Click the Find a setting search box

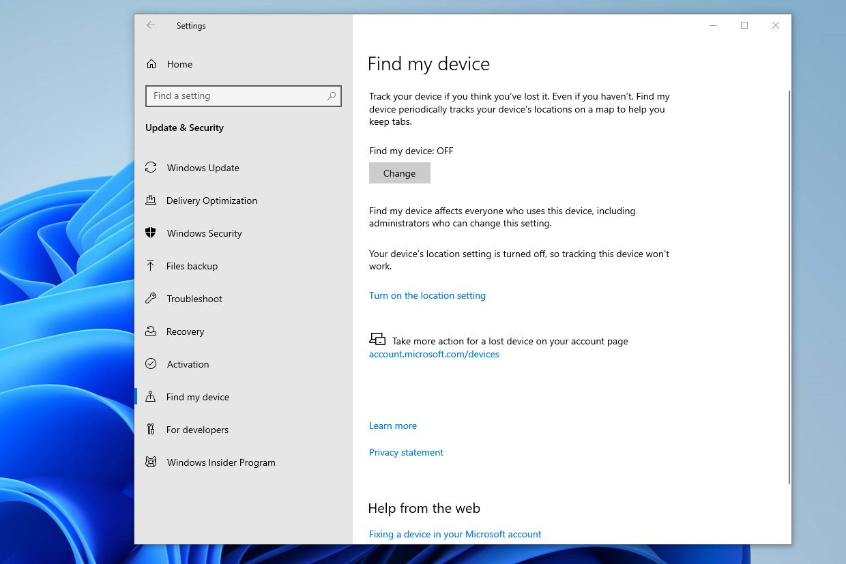244,96
